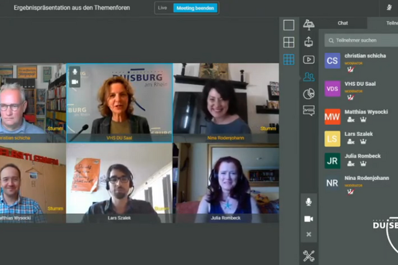Select Lars Szalek's video tile

(x=119, y=183)
